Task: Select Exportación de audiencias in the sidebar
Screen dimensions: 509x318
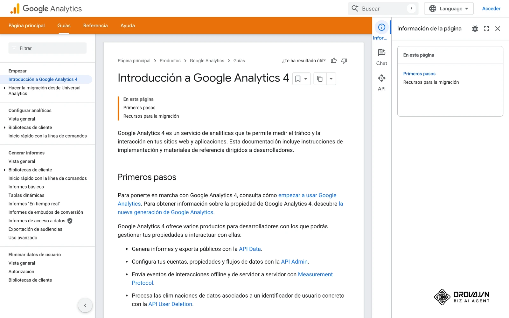Action: [35, 229]
